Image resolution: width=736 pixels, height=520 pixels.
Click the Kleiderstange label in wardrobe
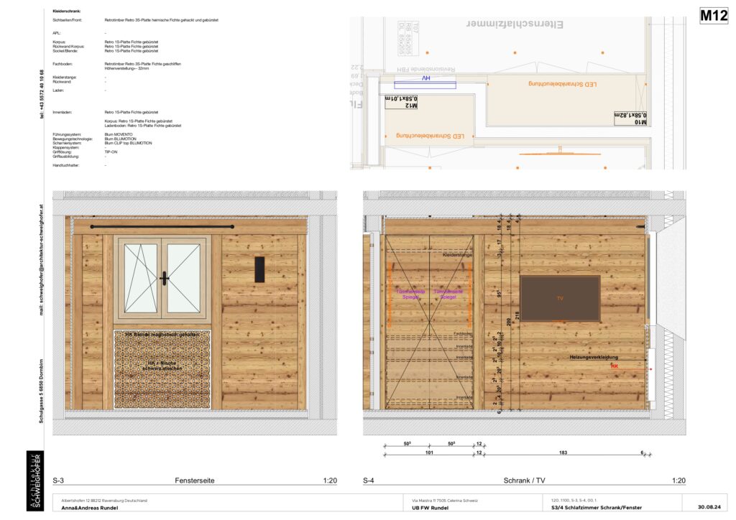pos(456,255)
